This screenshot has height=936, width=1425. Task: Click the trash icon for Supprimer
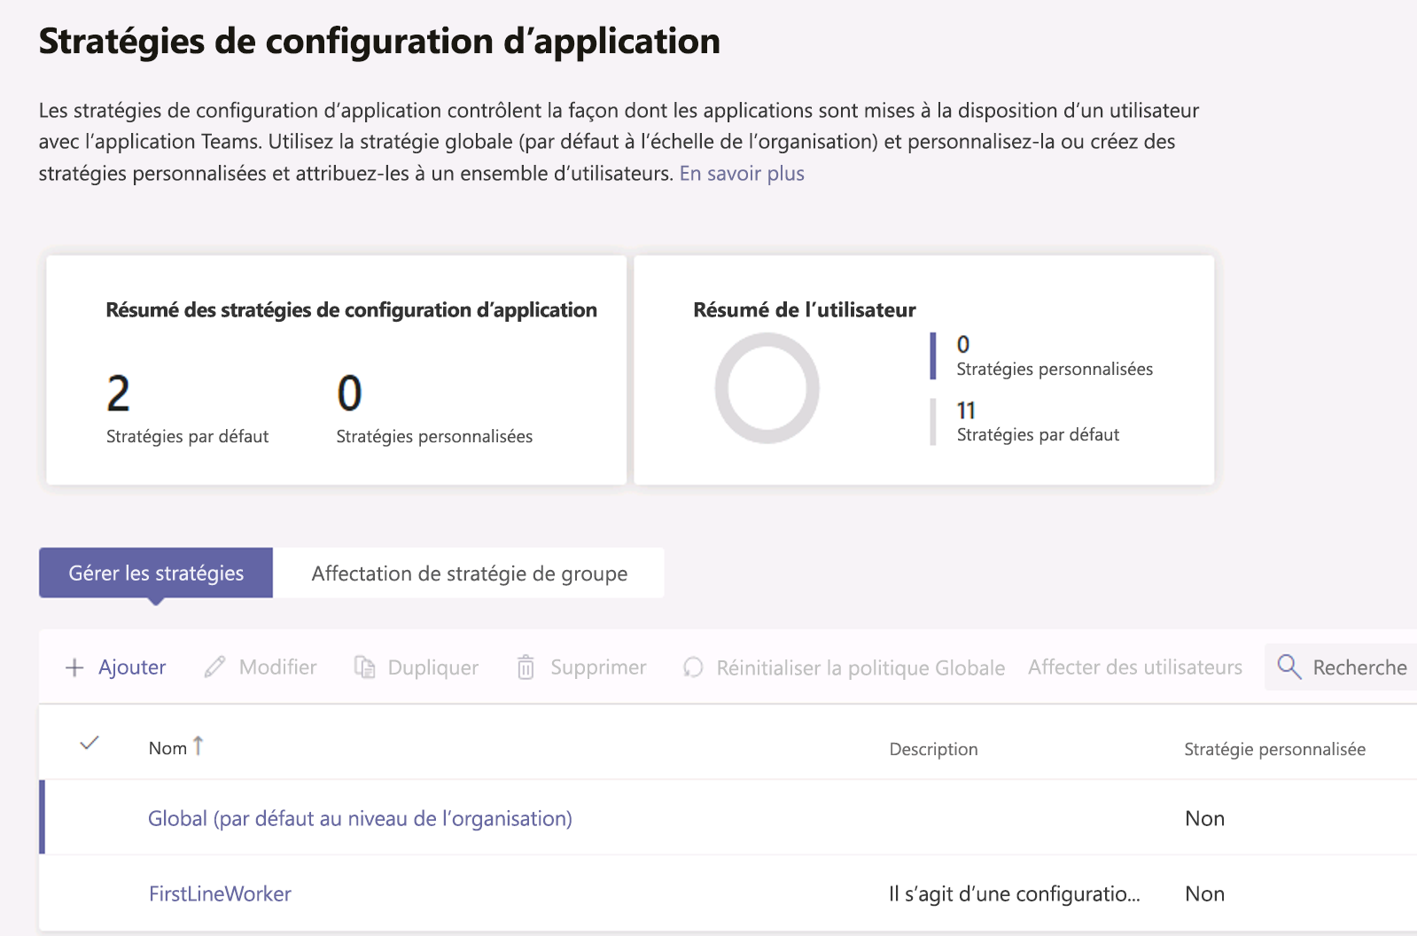526,667
